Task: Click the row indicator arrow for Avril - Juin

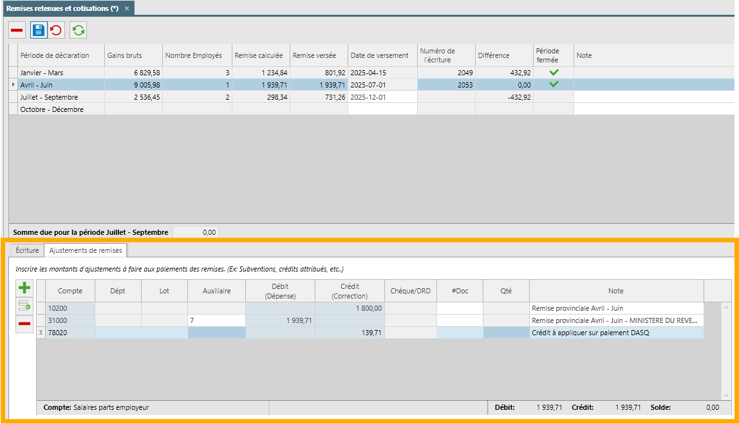Action: pos(13,85)
